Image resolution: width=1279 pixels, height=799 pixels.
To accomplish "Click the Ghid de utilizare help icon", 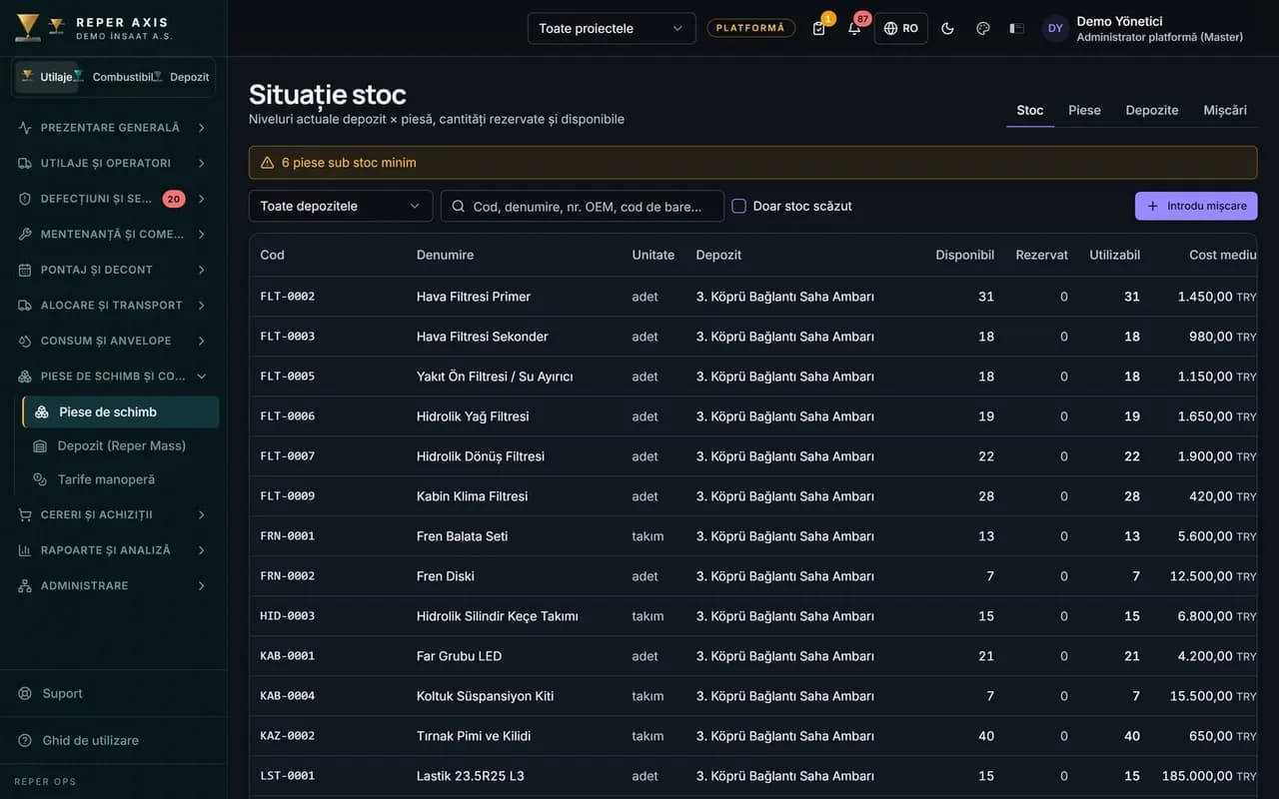I will (x=25, y=740).
